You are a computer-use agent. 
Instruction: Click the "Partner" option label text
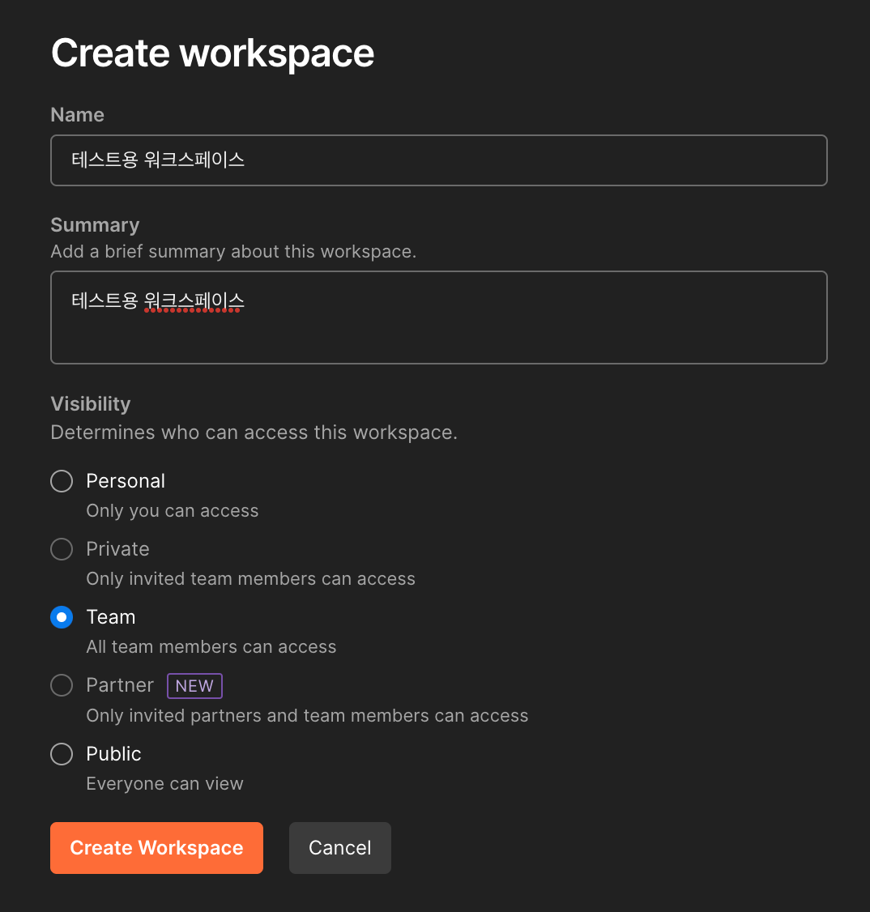coord(120,685)
